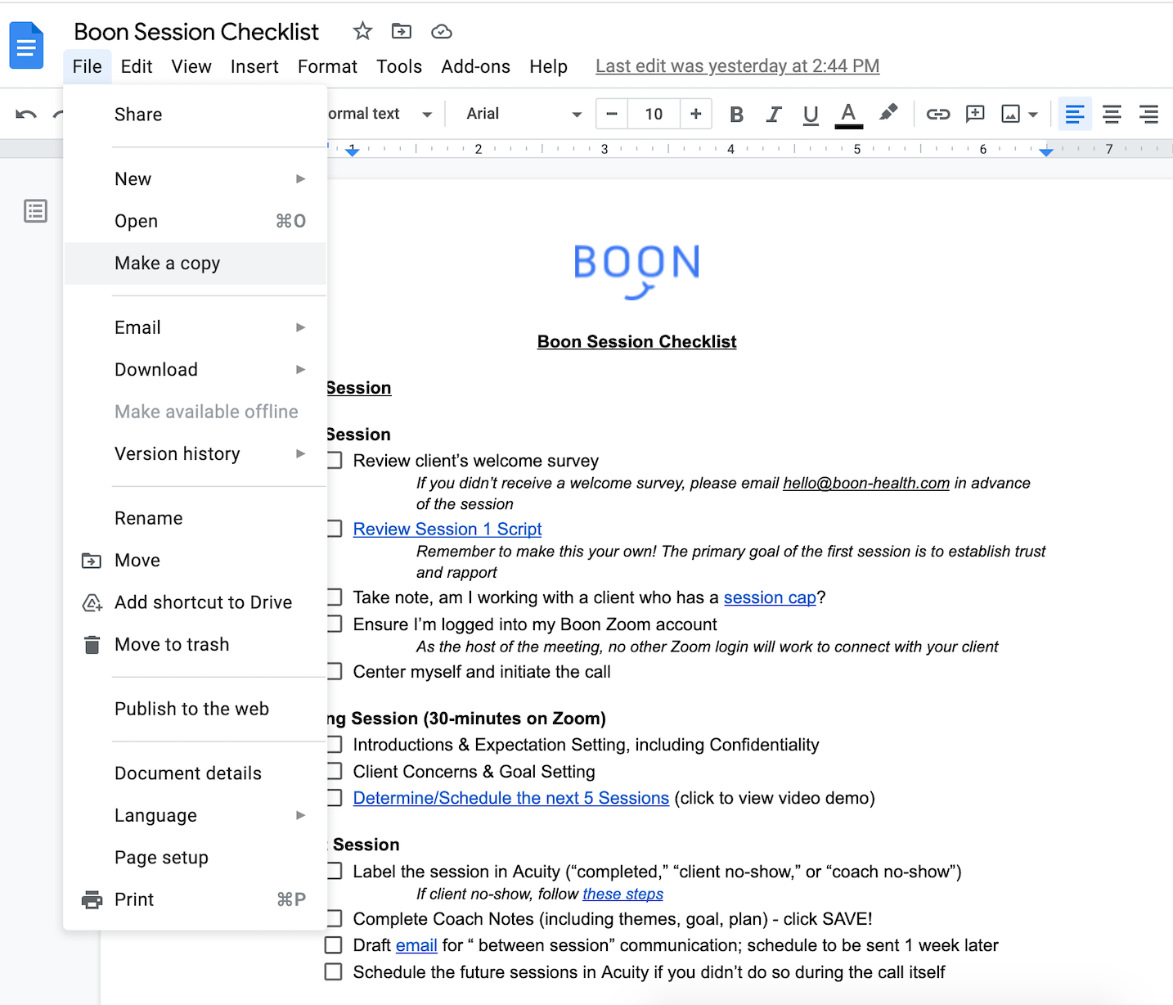
Task: Toggle italic formatting
Action: coord(774,115)
